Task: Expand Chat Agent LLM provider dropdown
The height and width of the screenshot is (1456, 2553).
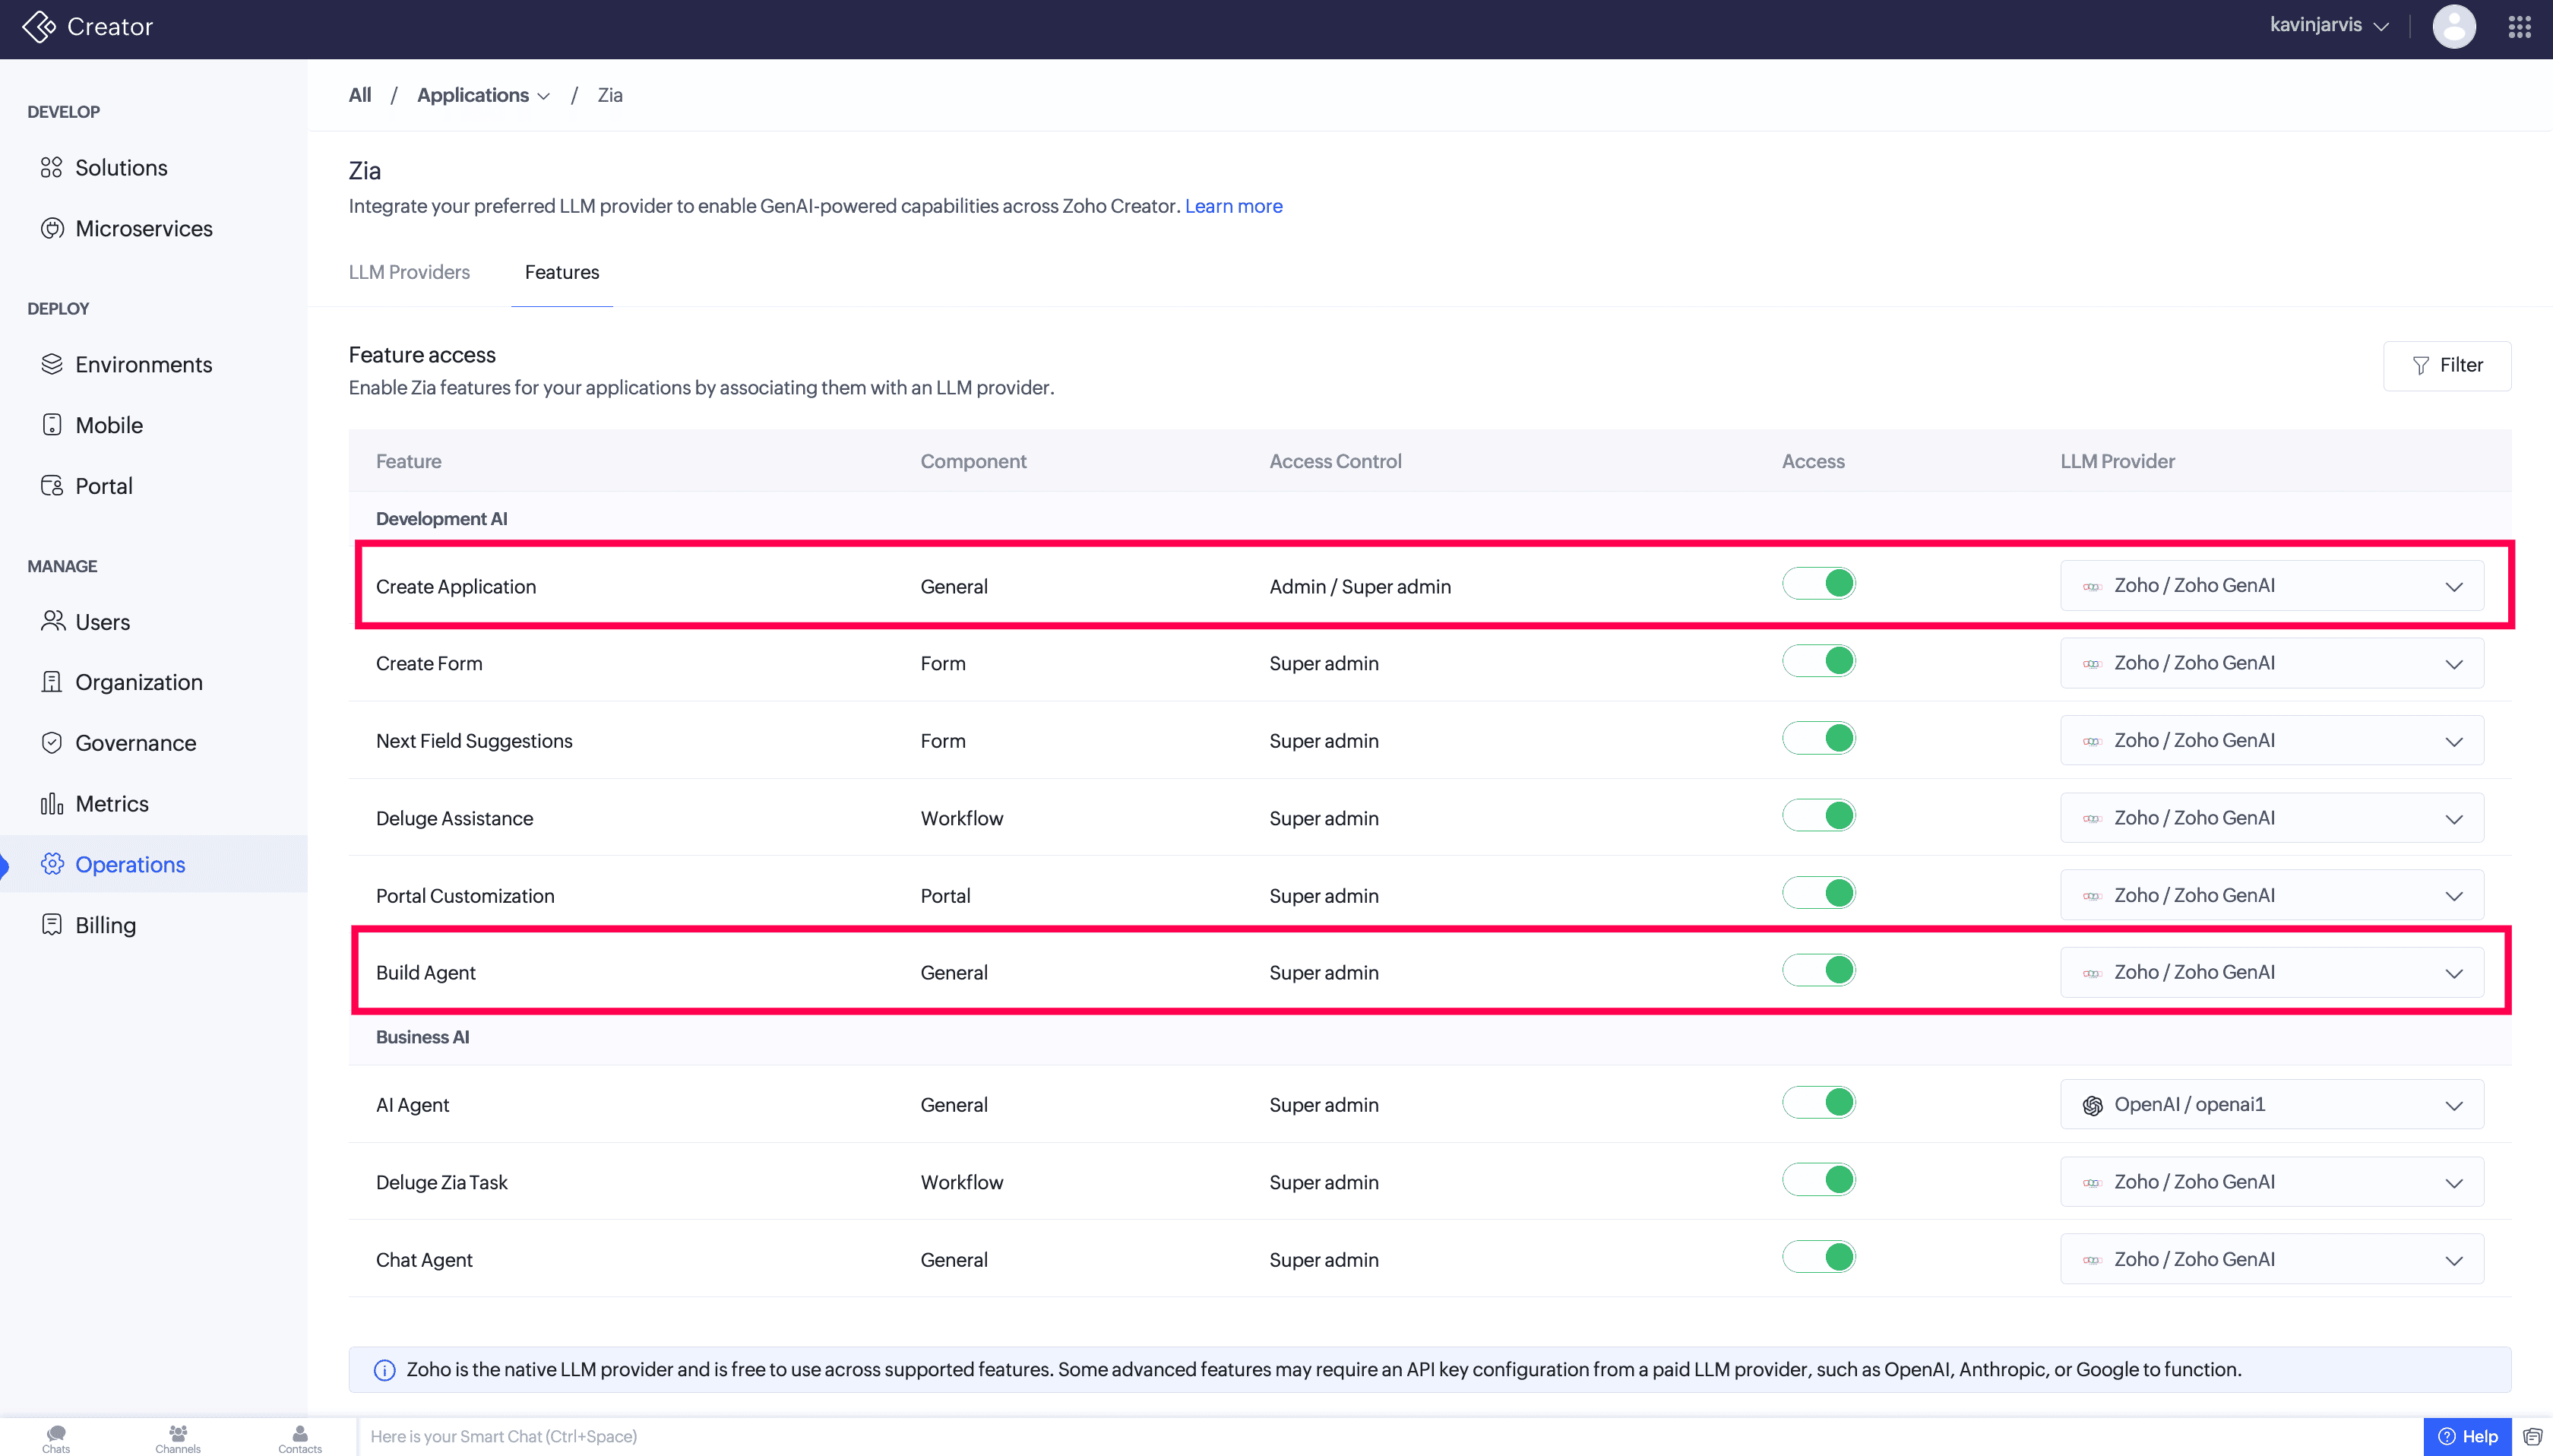Action: [2271, 1259]
